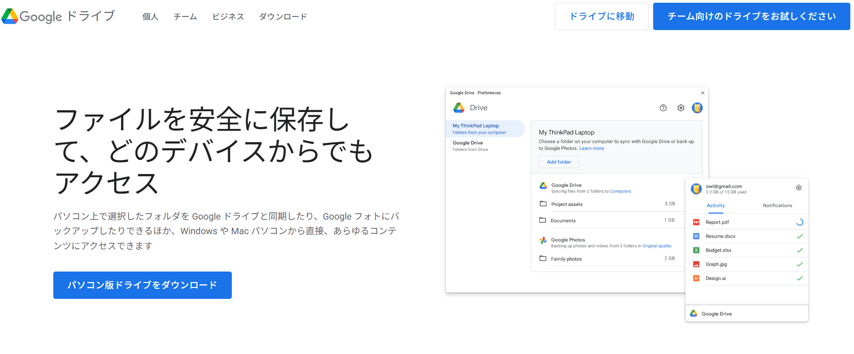The image size is (854, 354).
Task: Click the checkmark next to Resume.docx
Action: [800, 236]
